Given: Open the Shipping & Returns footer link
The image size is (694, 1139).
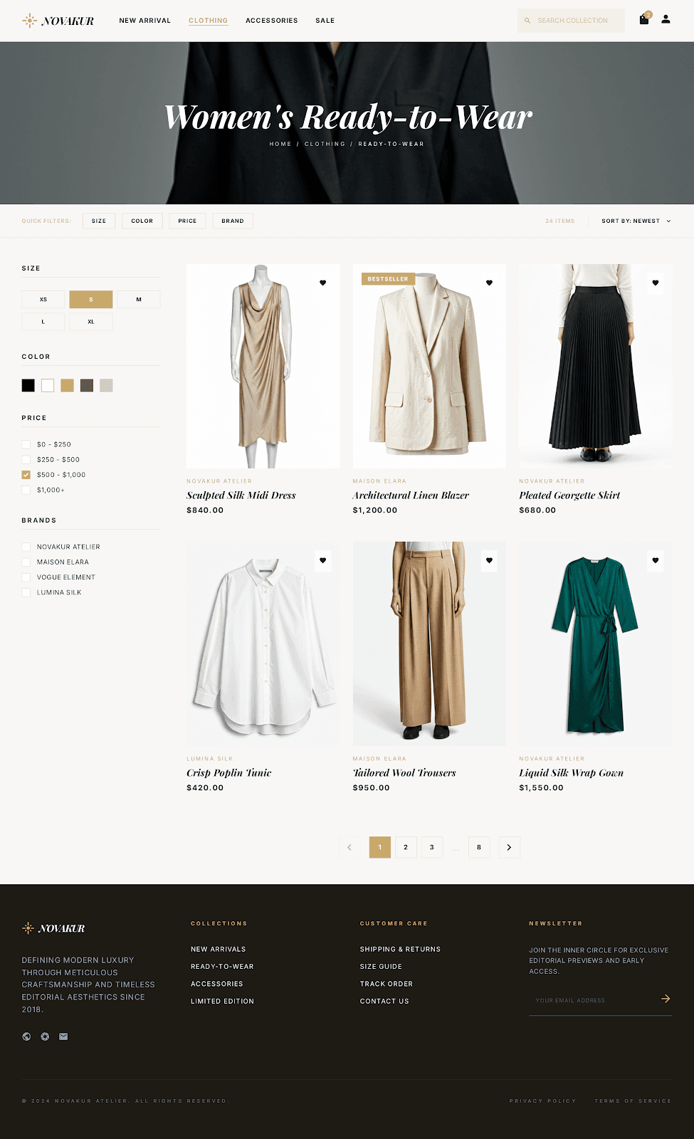Looking at the screenshot, I should click(400, 949).
